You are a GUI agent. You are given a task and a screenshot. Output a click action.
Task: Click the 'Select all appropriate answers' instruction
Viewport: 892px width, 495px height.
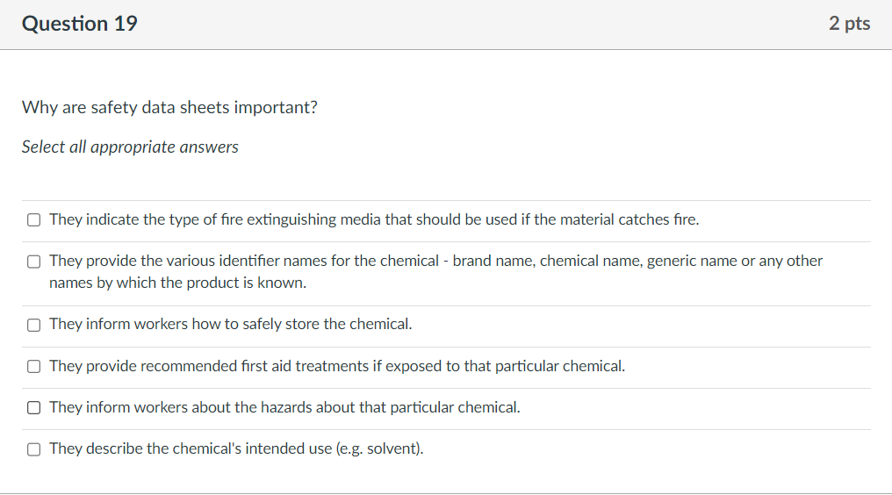pyautogui.click(x=130, y=147)
